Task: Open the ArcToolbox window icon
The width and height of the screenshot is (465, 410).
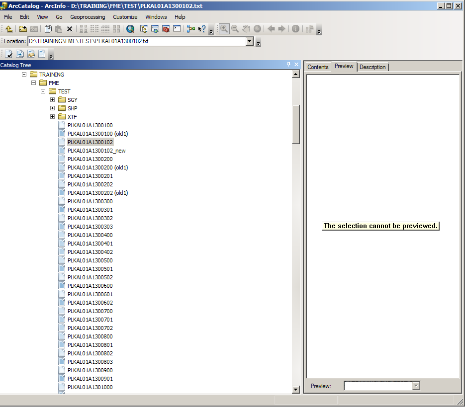Action: tap(166, 29)
